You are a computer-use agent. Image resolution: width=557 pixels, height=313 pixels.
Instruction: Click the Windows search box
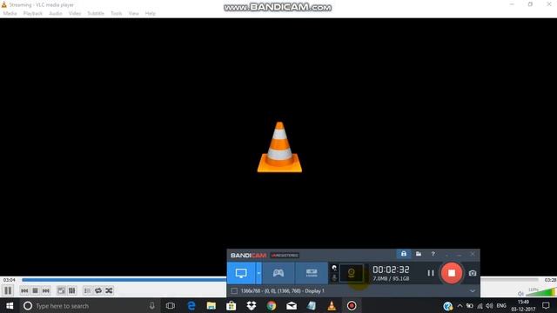89,305
